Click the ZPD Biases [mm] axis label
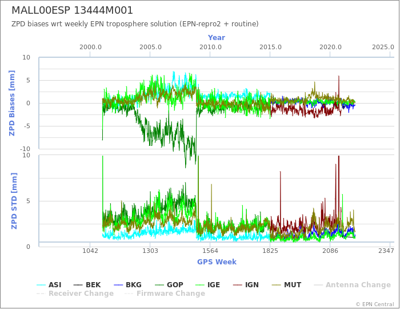The height and width of the screenshot is (309, 400). click(x=12, y=103)
